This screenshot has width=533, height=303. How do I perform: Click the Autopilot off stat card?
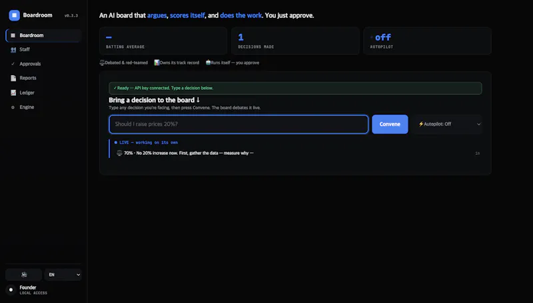[x=427, y=41]
